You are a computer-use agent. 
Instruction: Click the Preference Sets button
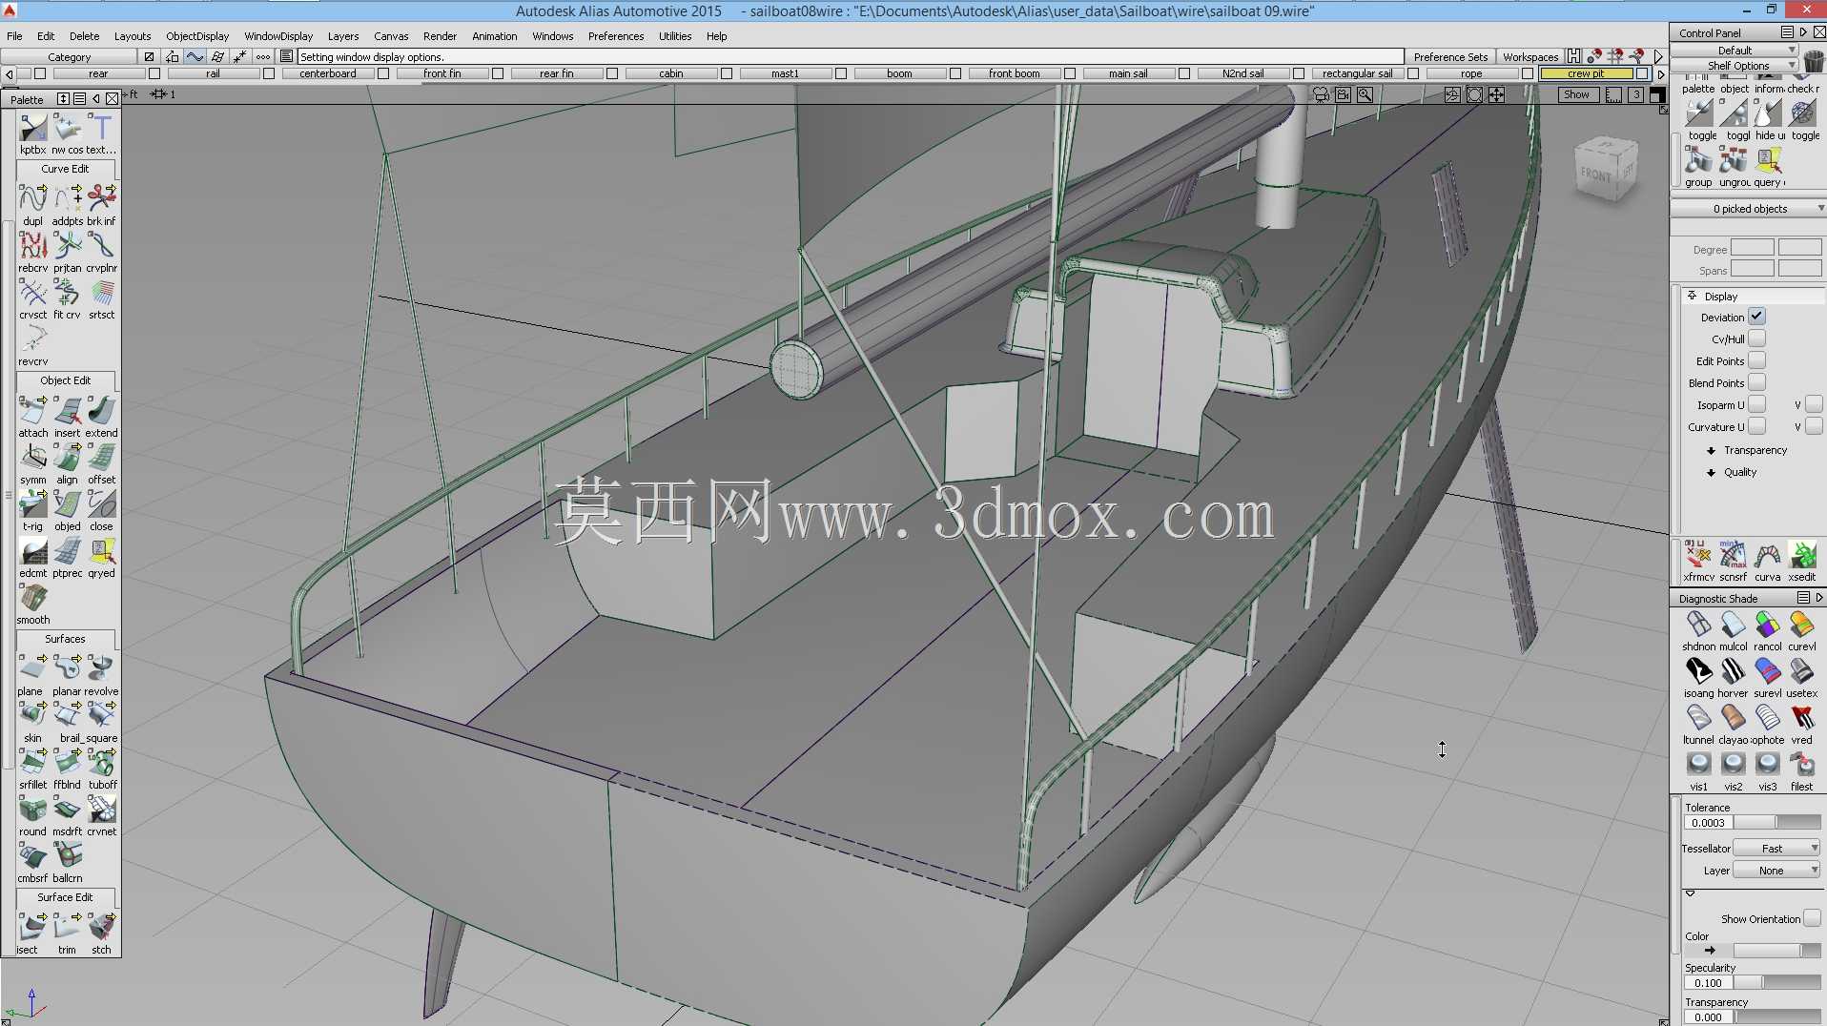[1450, 57]
